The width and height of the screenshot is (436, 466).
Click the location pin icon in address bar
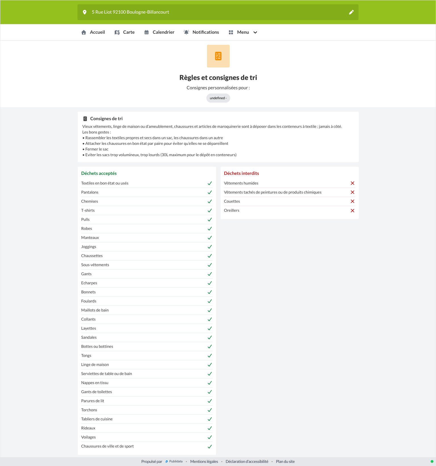pyautogui.click(x=85, y=12)
